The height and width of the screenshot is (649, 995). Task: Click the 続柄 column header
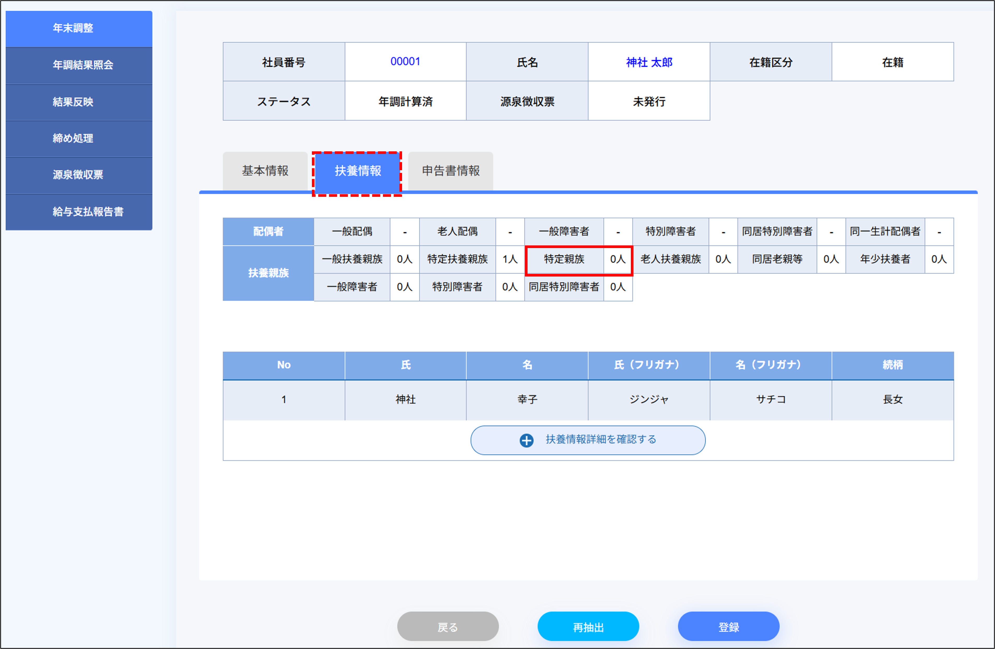point(893,365)
